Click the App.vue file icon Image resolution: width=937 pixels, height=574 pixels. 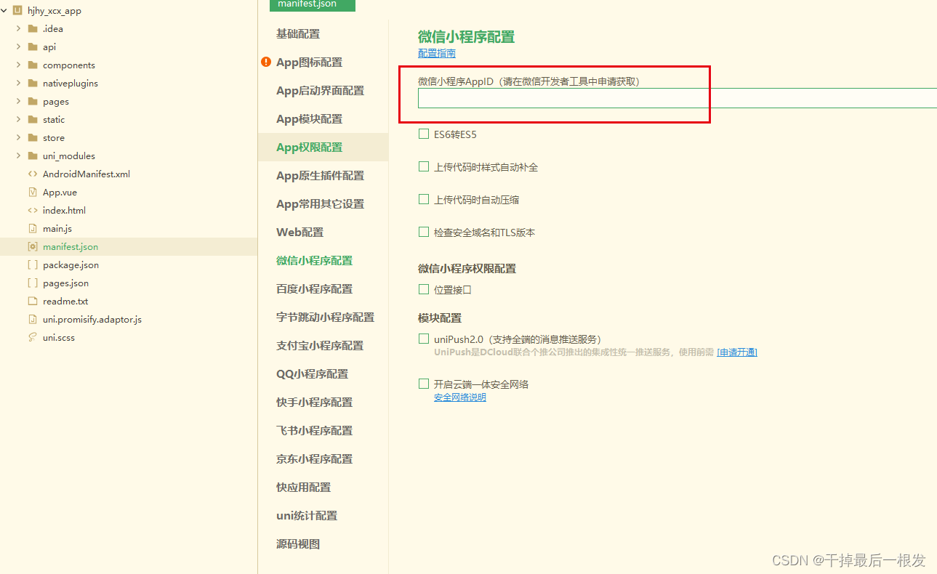point(32,193)
